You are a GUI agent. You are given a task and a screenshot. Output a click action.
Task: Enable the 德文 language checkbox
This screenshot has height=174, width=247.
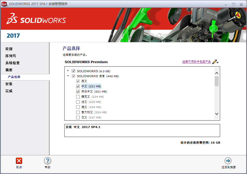tap(78, 107)
